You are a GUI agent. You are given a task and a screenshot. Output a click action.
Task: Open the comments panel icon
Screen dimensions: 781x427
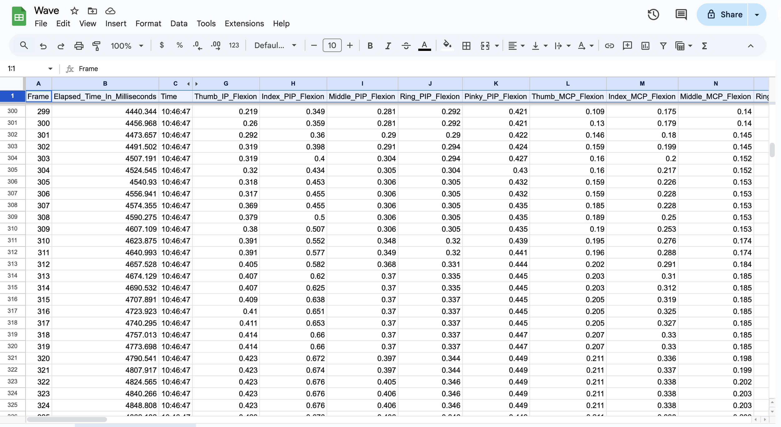(x=681, y=15)
